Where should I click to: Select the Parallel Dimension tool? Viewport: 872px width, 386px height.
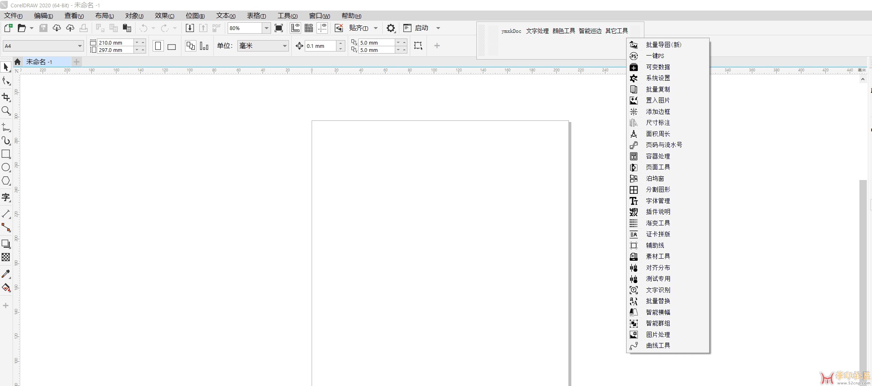(6, 214)
